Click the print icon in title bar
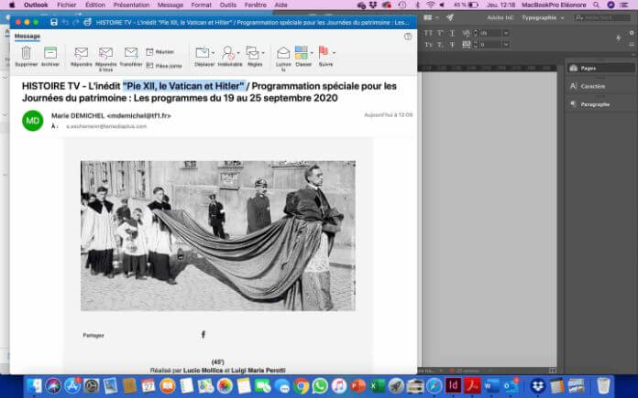Viewport: 638px width, 398px height. click(87, 22)
